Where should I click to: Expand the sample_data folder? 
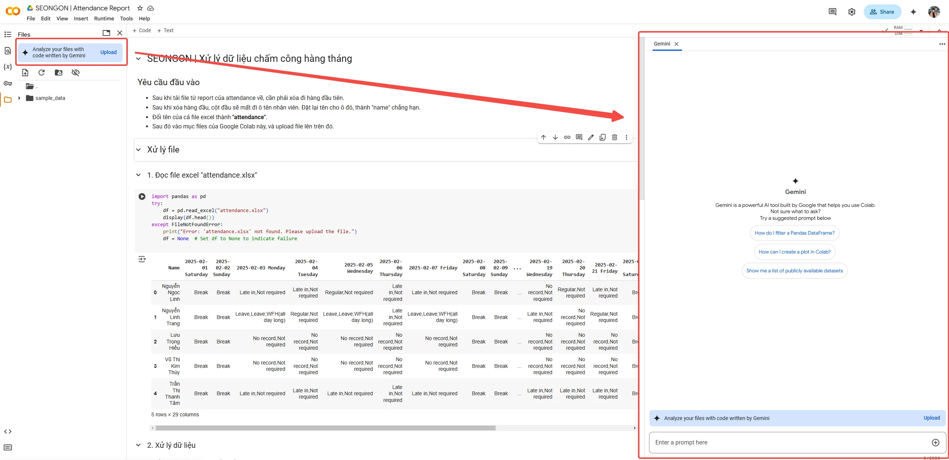19,98
